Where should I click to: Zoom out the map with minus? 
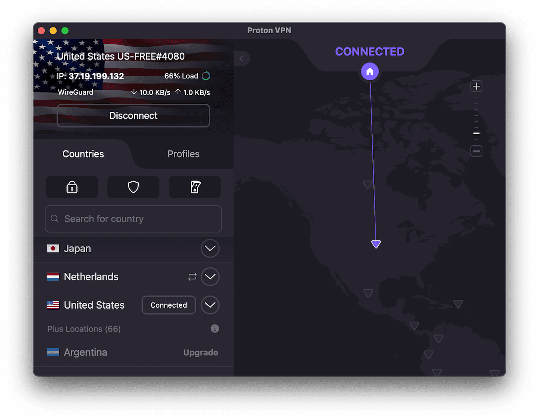tap(477, 151)
